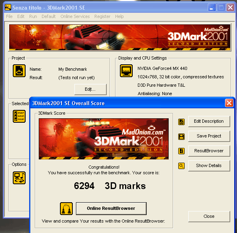The image size is (237, 233).
Task: Click the Project document icon
Action: pos(19,71)
